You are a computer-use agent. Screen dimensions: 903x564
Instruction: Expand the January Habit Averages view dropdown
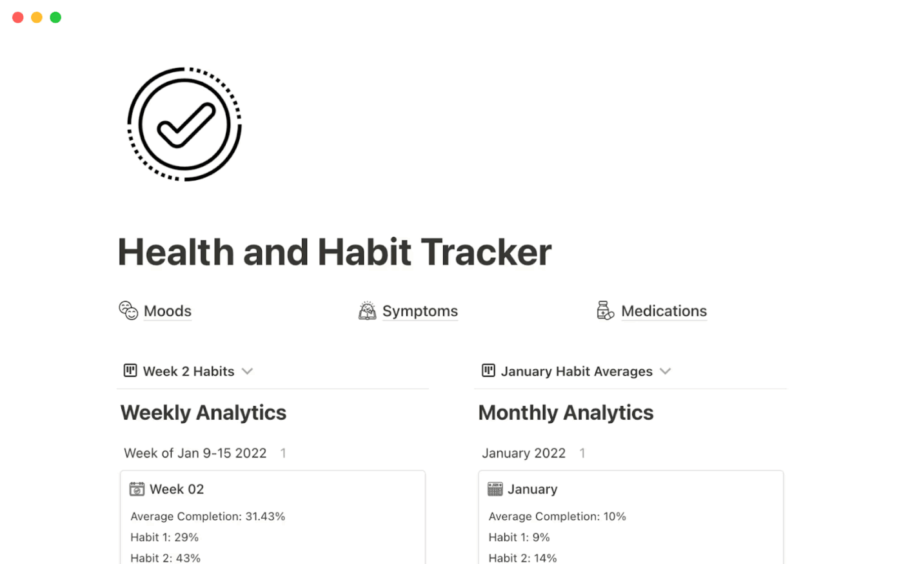tap(666, 371)
